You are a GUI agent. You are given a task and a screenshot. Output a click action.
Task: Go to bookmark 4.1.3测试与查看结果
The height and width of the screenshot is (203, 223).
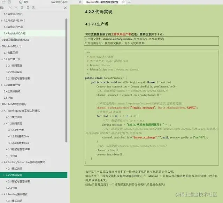pos(18,149)
